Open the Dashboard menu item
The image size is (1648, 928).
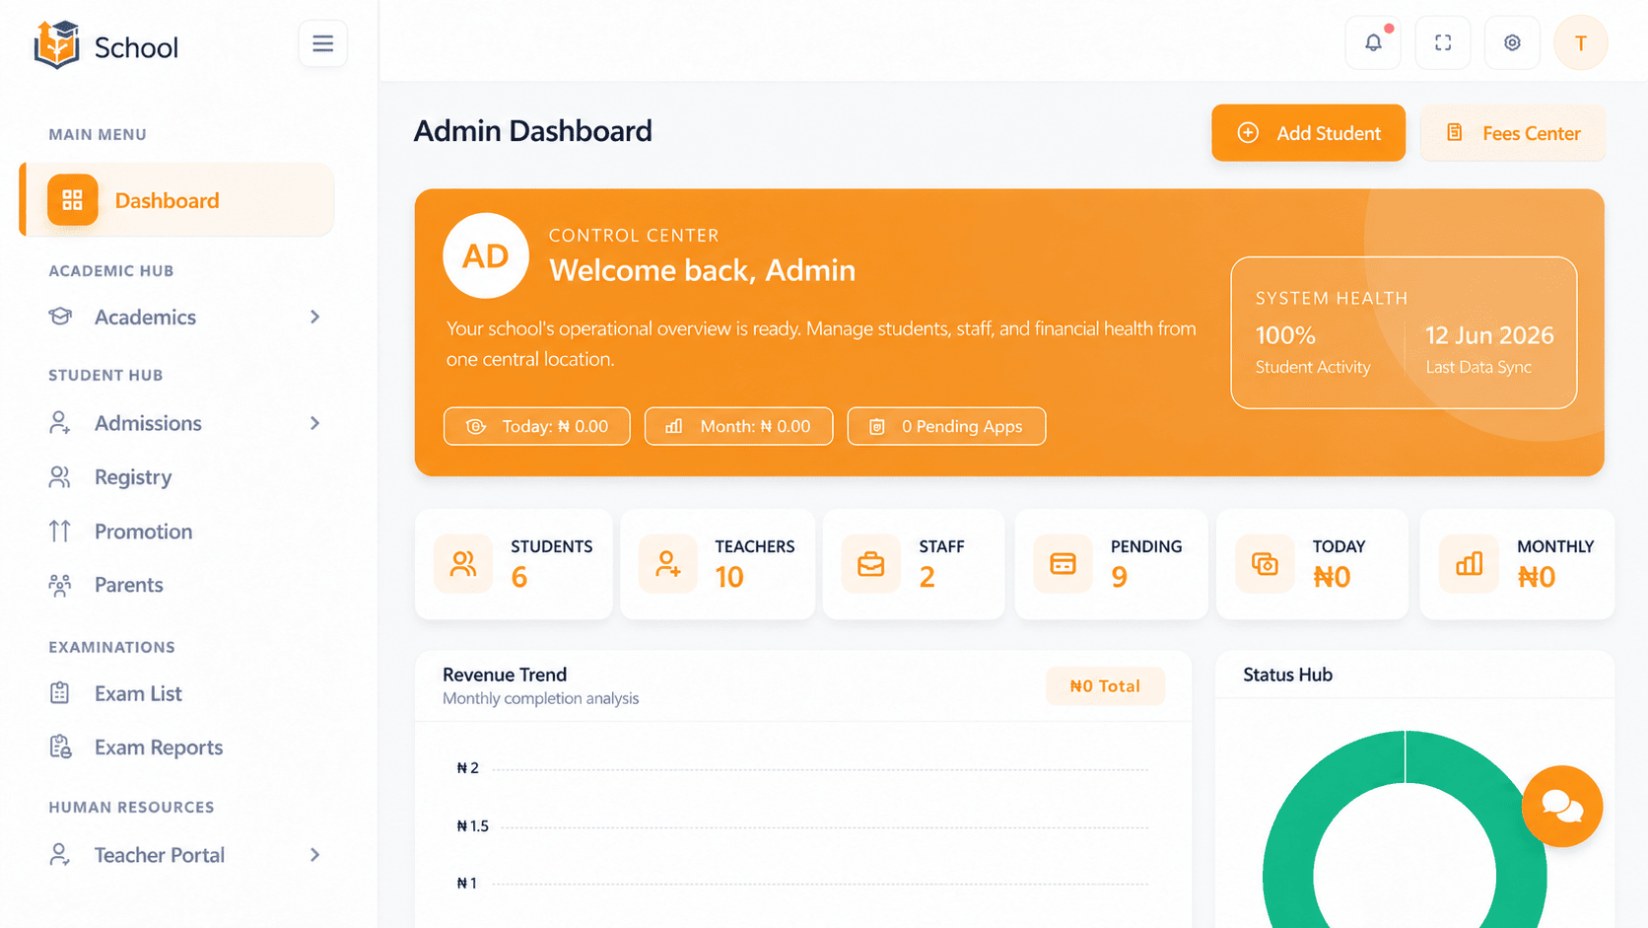(x=176, y=200)
